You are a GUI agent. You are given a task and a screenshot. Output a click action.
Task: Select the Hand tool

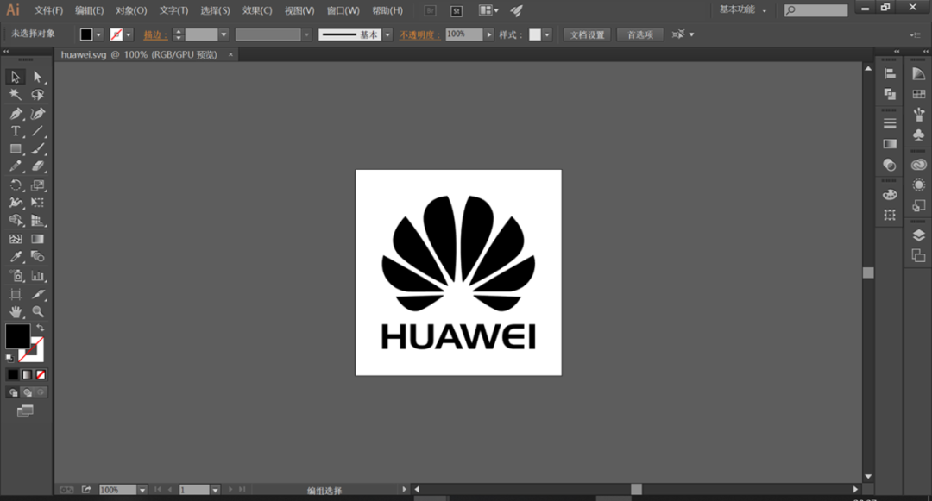16,311
